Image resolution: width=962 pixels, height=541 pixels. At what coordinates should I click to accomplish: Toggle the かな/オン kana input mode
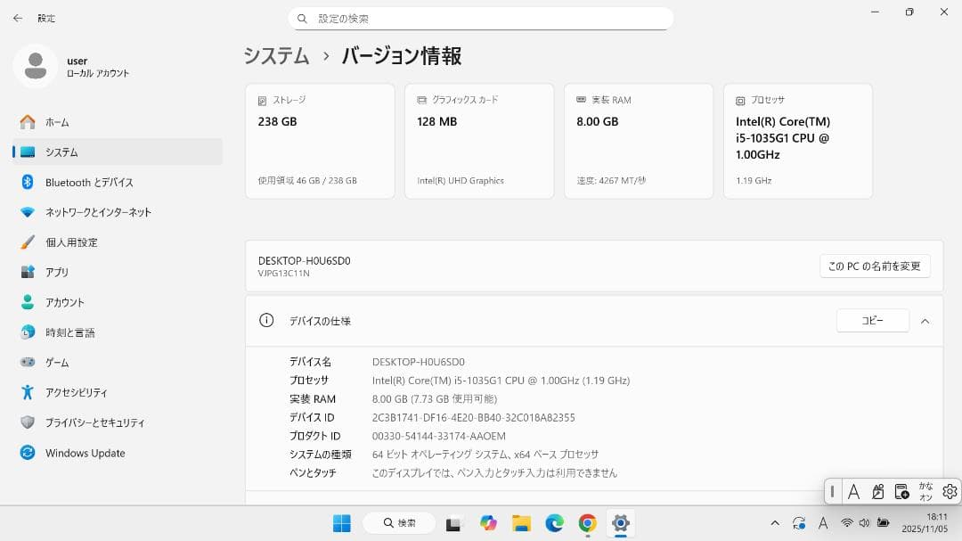(926, 491)
